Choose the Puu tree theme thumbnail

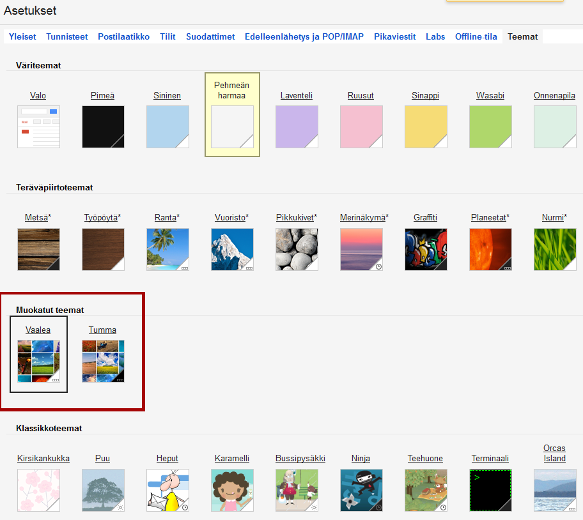tap(103, 490)
